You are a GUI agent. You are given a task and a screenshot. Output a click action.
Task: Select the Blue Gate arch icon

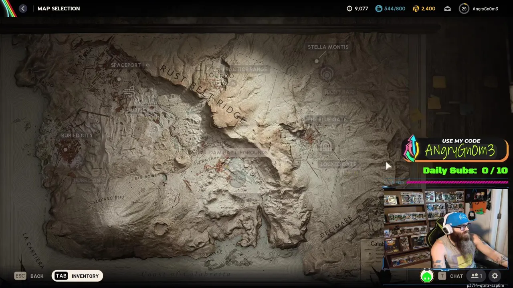pyautogui.click(x=325, y=146)
